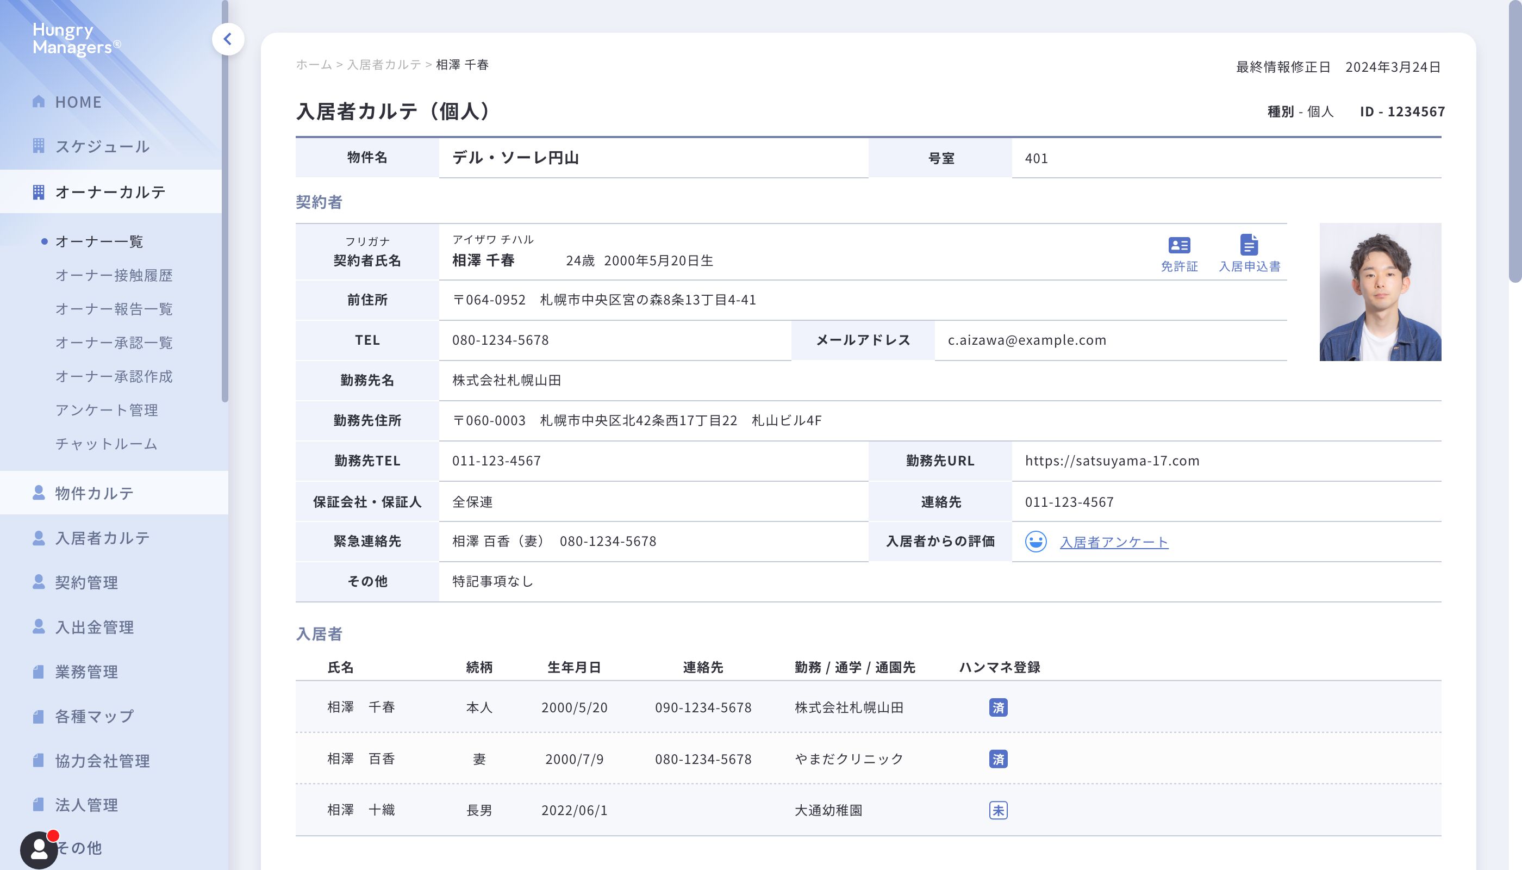Collapse the sidebar with chevron button

click(x=228, y=40)
